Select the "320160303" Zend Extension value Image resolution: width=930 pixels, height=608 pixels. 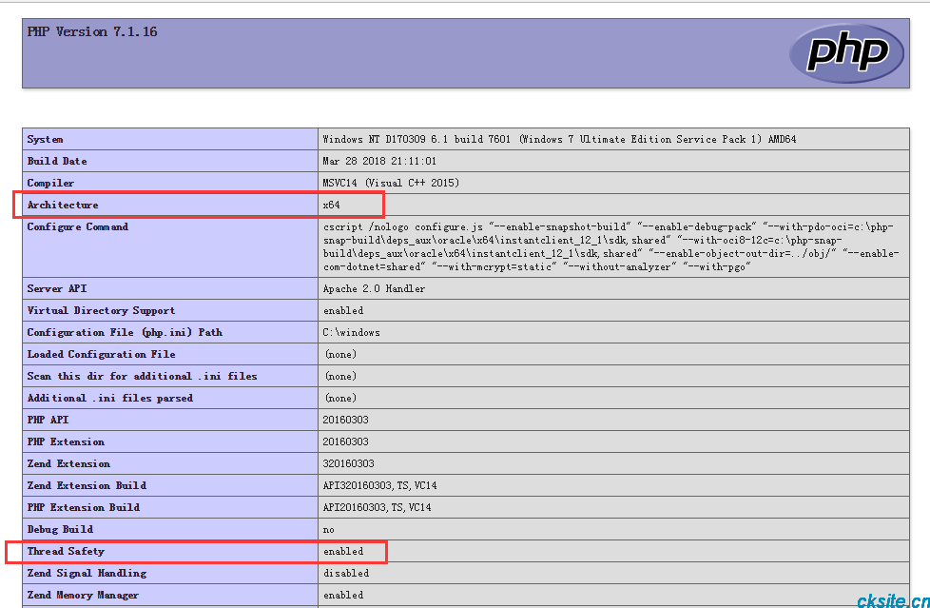click(x=348, y=464)
